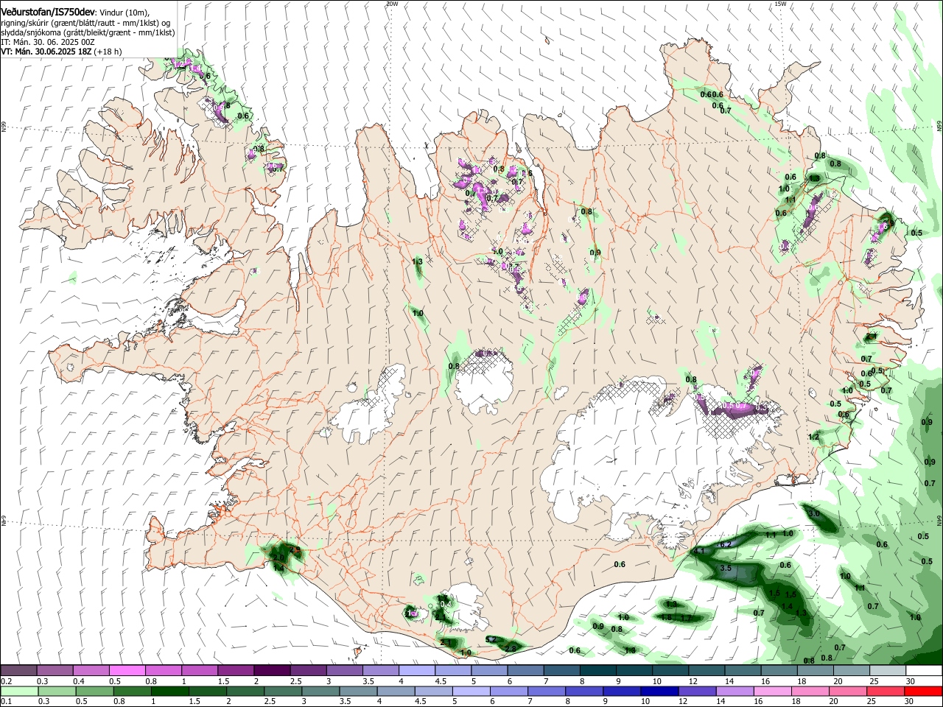The height and width of the screenshot is (707, 943).
Task: Click the 3.5 precipitation value on the map
Action: (726, 568)
